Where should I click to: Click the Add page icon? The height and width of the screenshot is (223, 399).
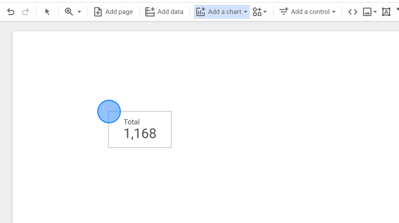coord(97,11)
